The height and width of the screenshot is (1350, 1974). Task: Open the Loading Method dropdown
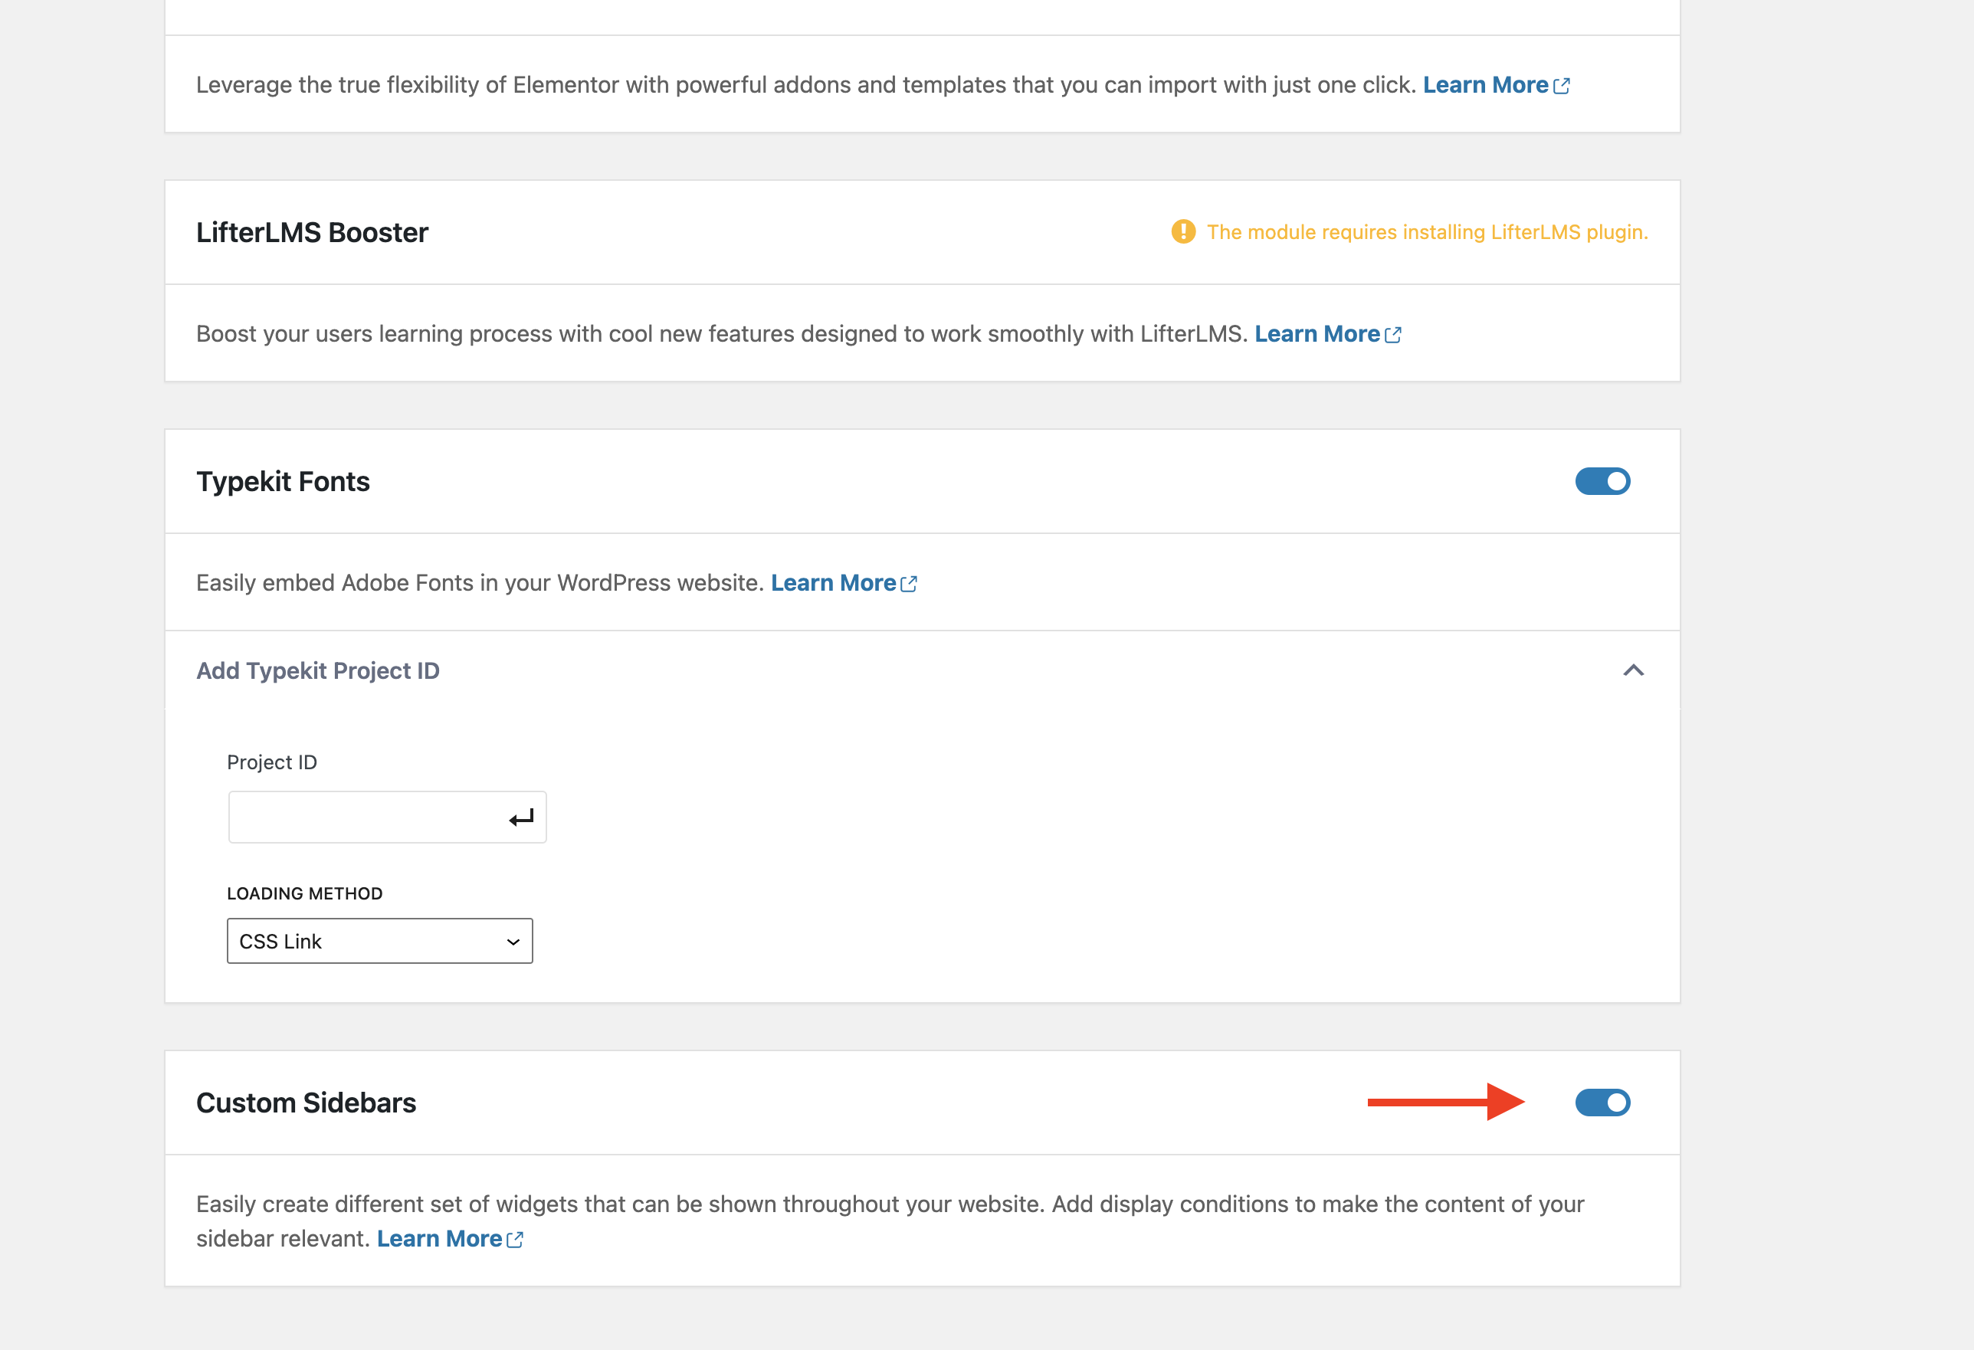(x=379, y=941)
